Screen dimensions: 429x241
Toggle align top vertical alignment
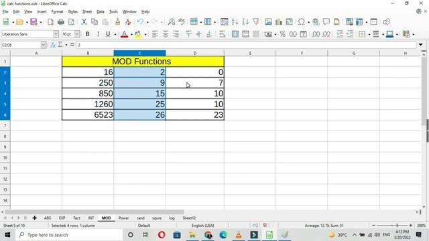[188, 34]
